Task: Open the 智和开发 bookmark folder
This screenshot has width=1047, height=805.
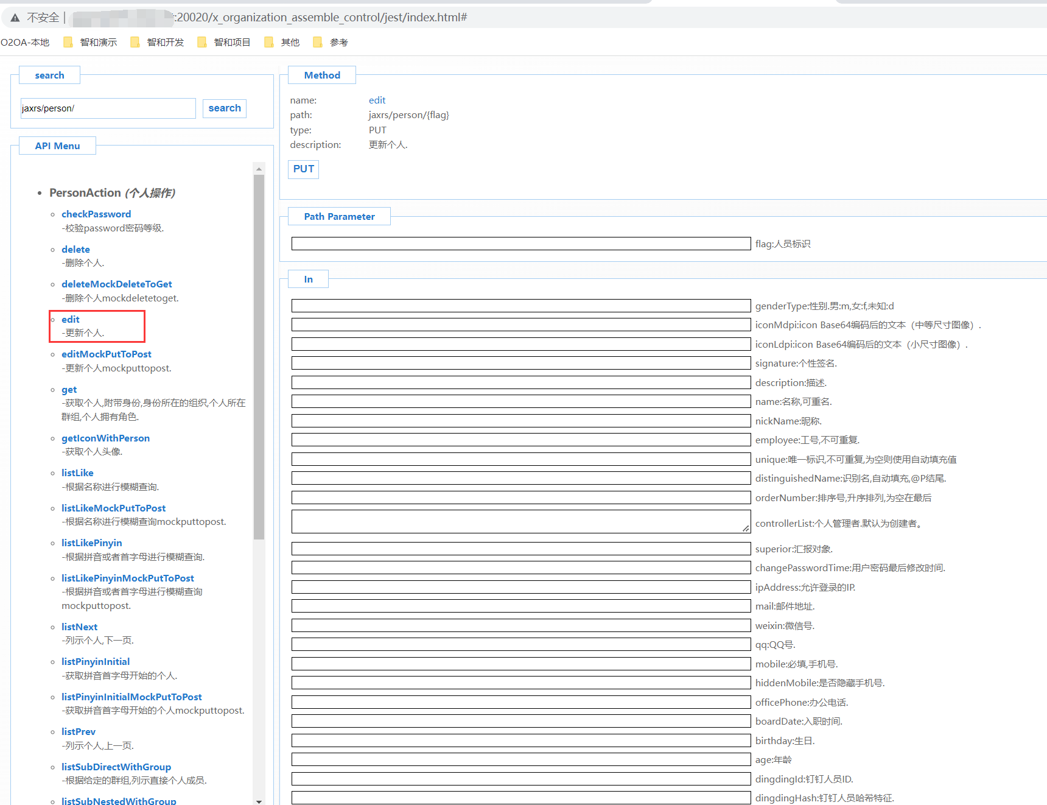Action: 158,42
